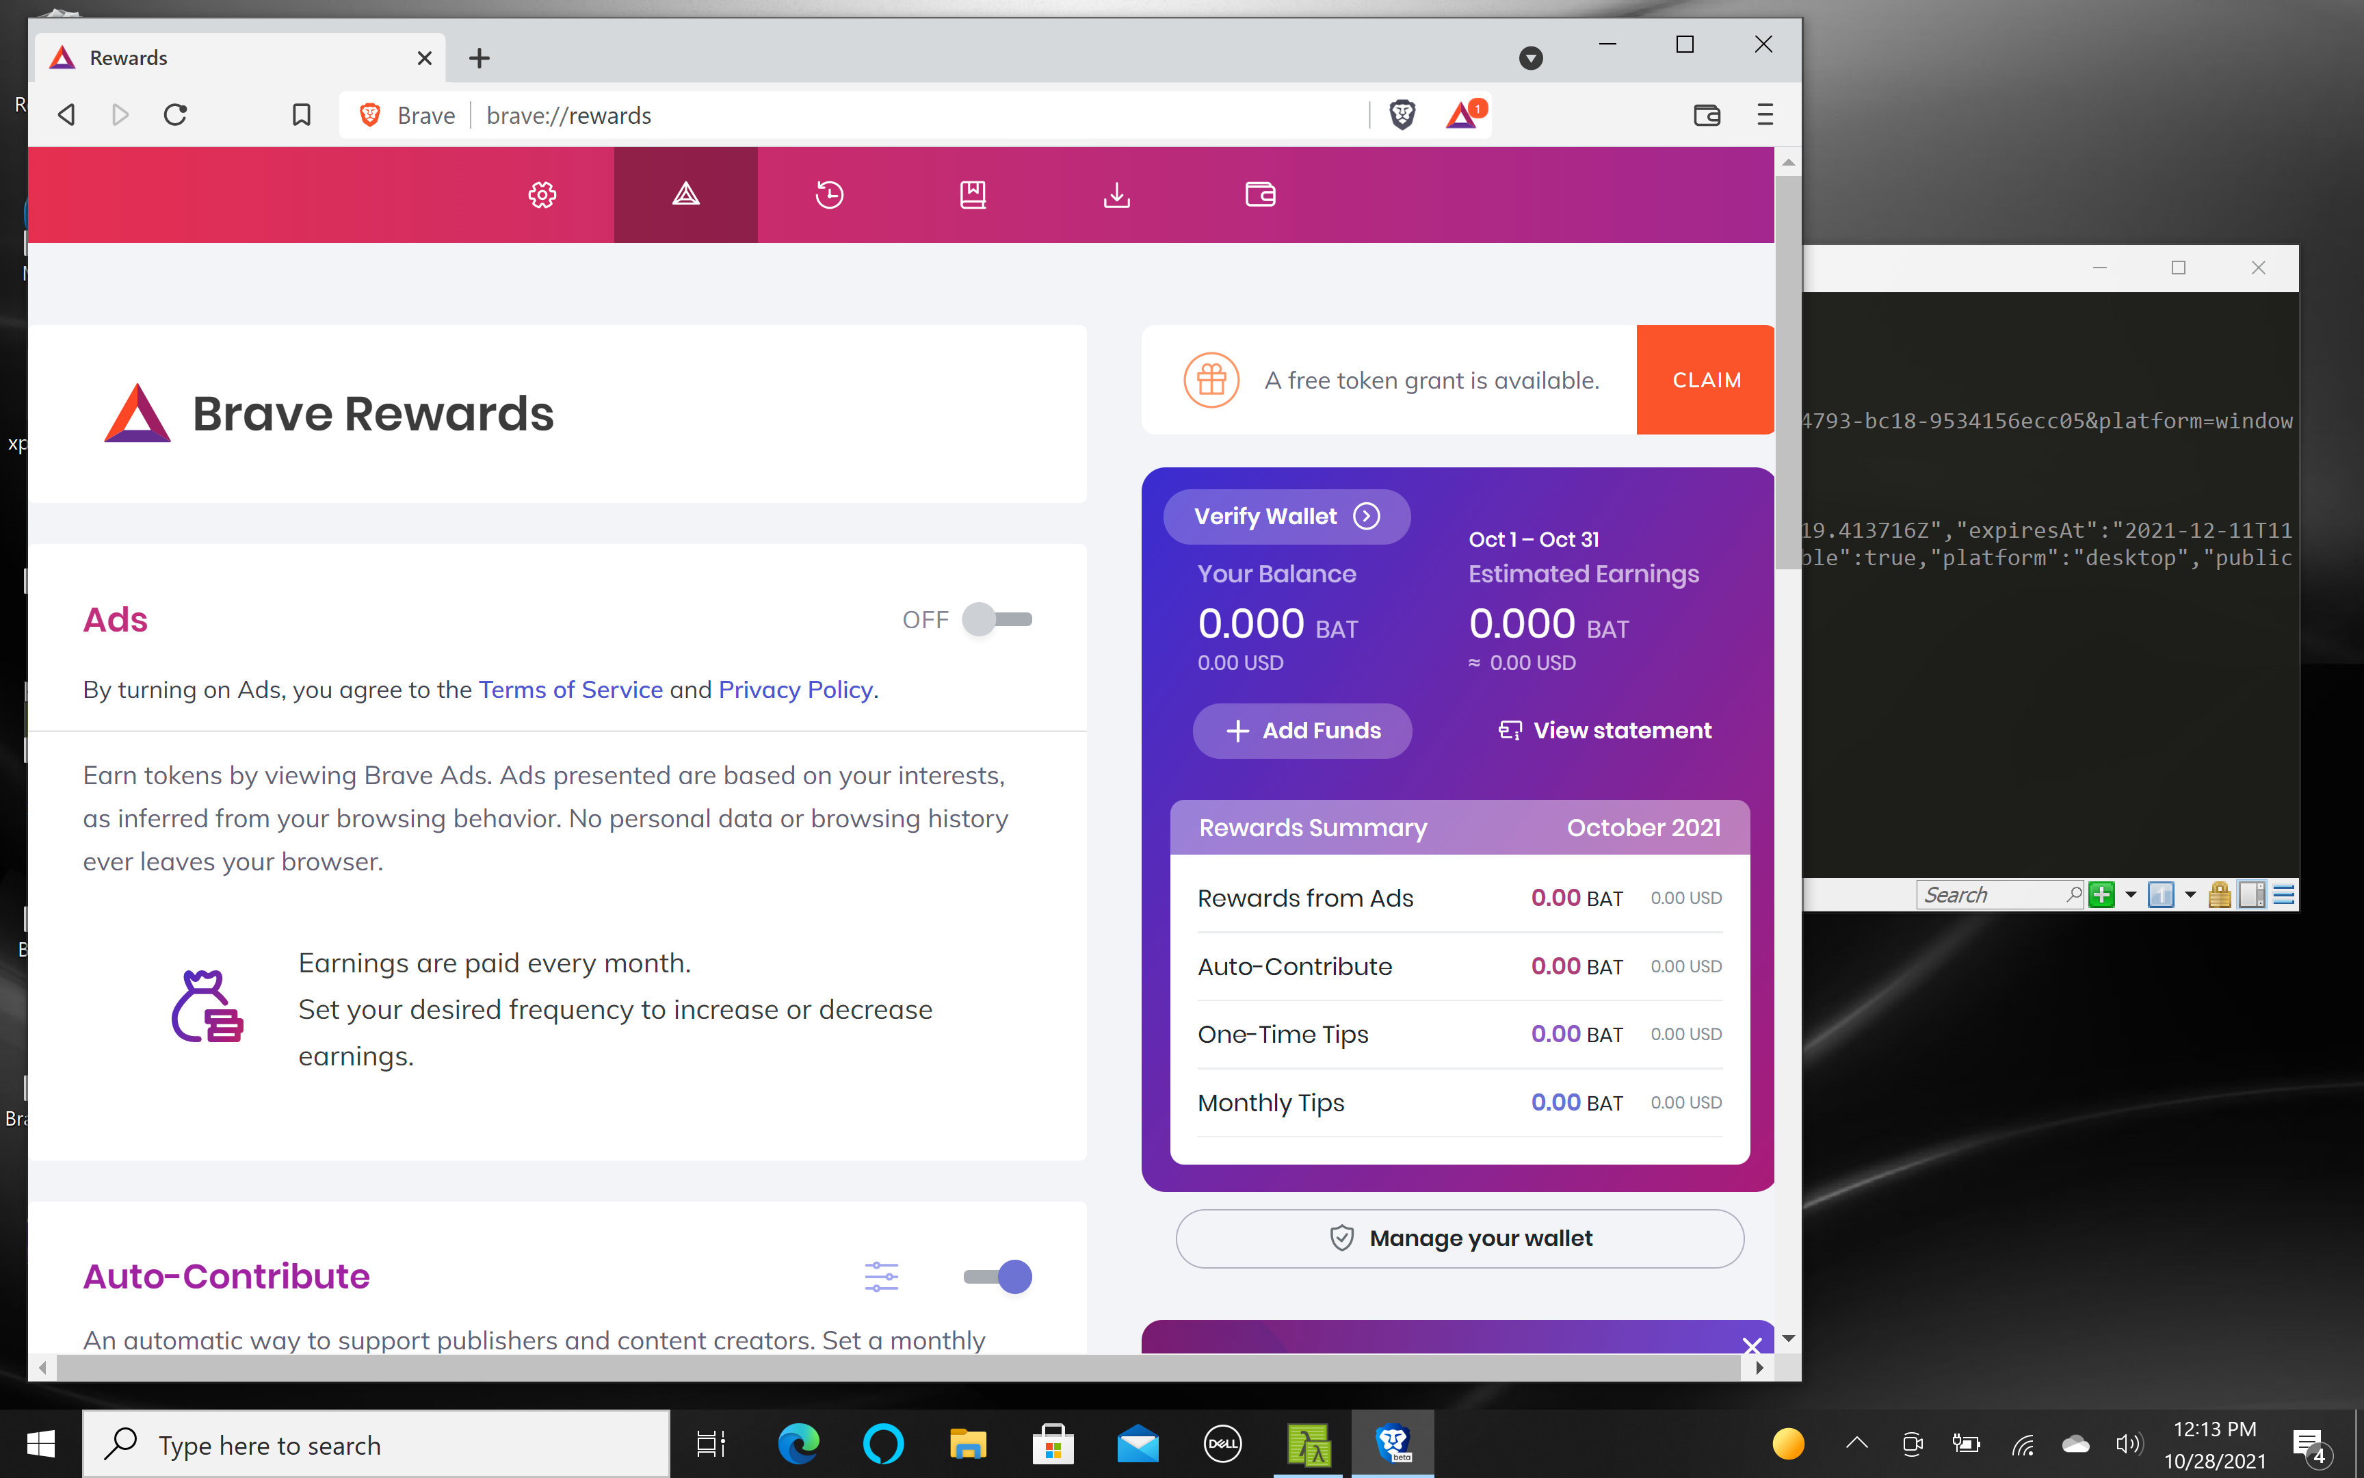The height and width of the screenshot is (1478, 2364).
Task: Dismiss the bottom purple panel with X
Action: click(x=1752, y=1346)
